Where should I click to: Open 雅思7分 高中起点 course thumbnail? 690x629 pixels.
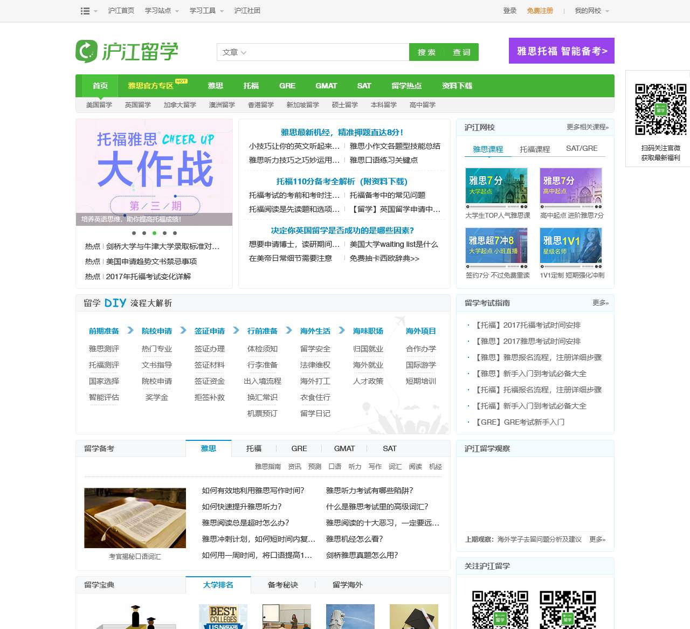[571, 188]
